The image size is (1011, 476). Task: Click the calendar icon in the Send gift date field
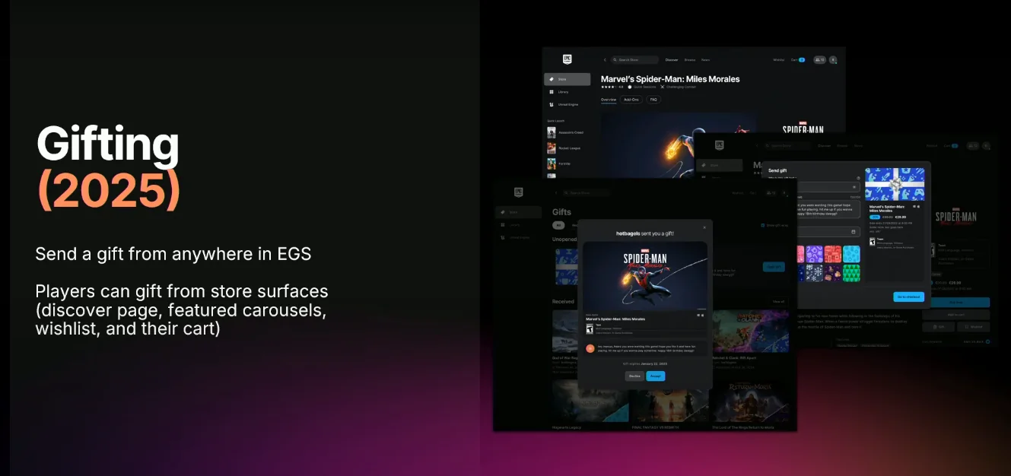(854, 232)
